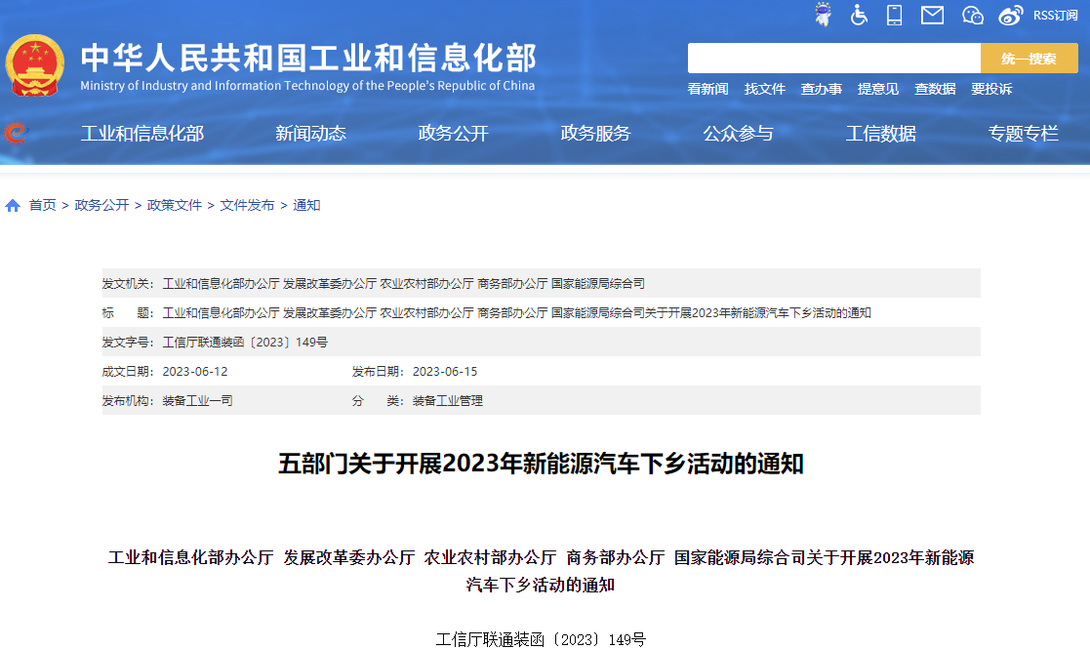
Task: Open 工信数据 in main navigation
Action: click(881, 134)
